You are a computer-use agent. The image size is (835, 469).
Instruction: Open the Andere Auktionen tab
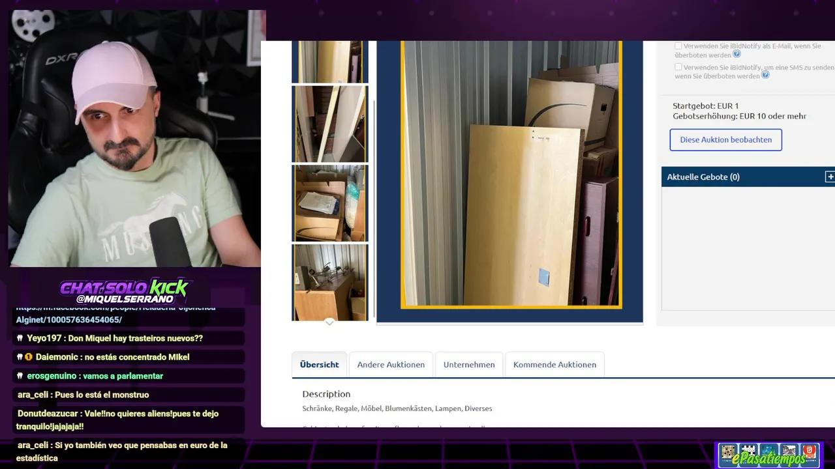(x=391, y=365)
